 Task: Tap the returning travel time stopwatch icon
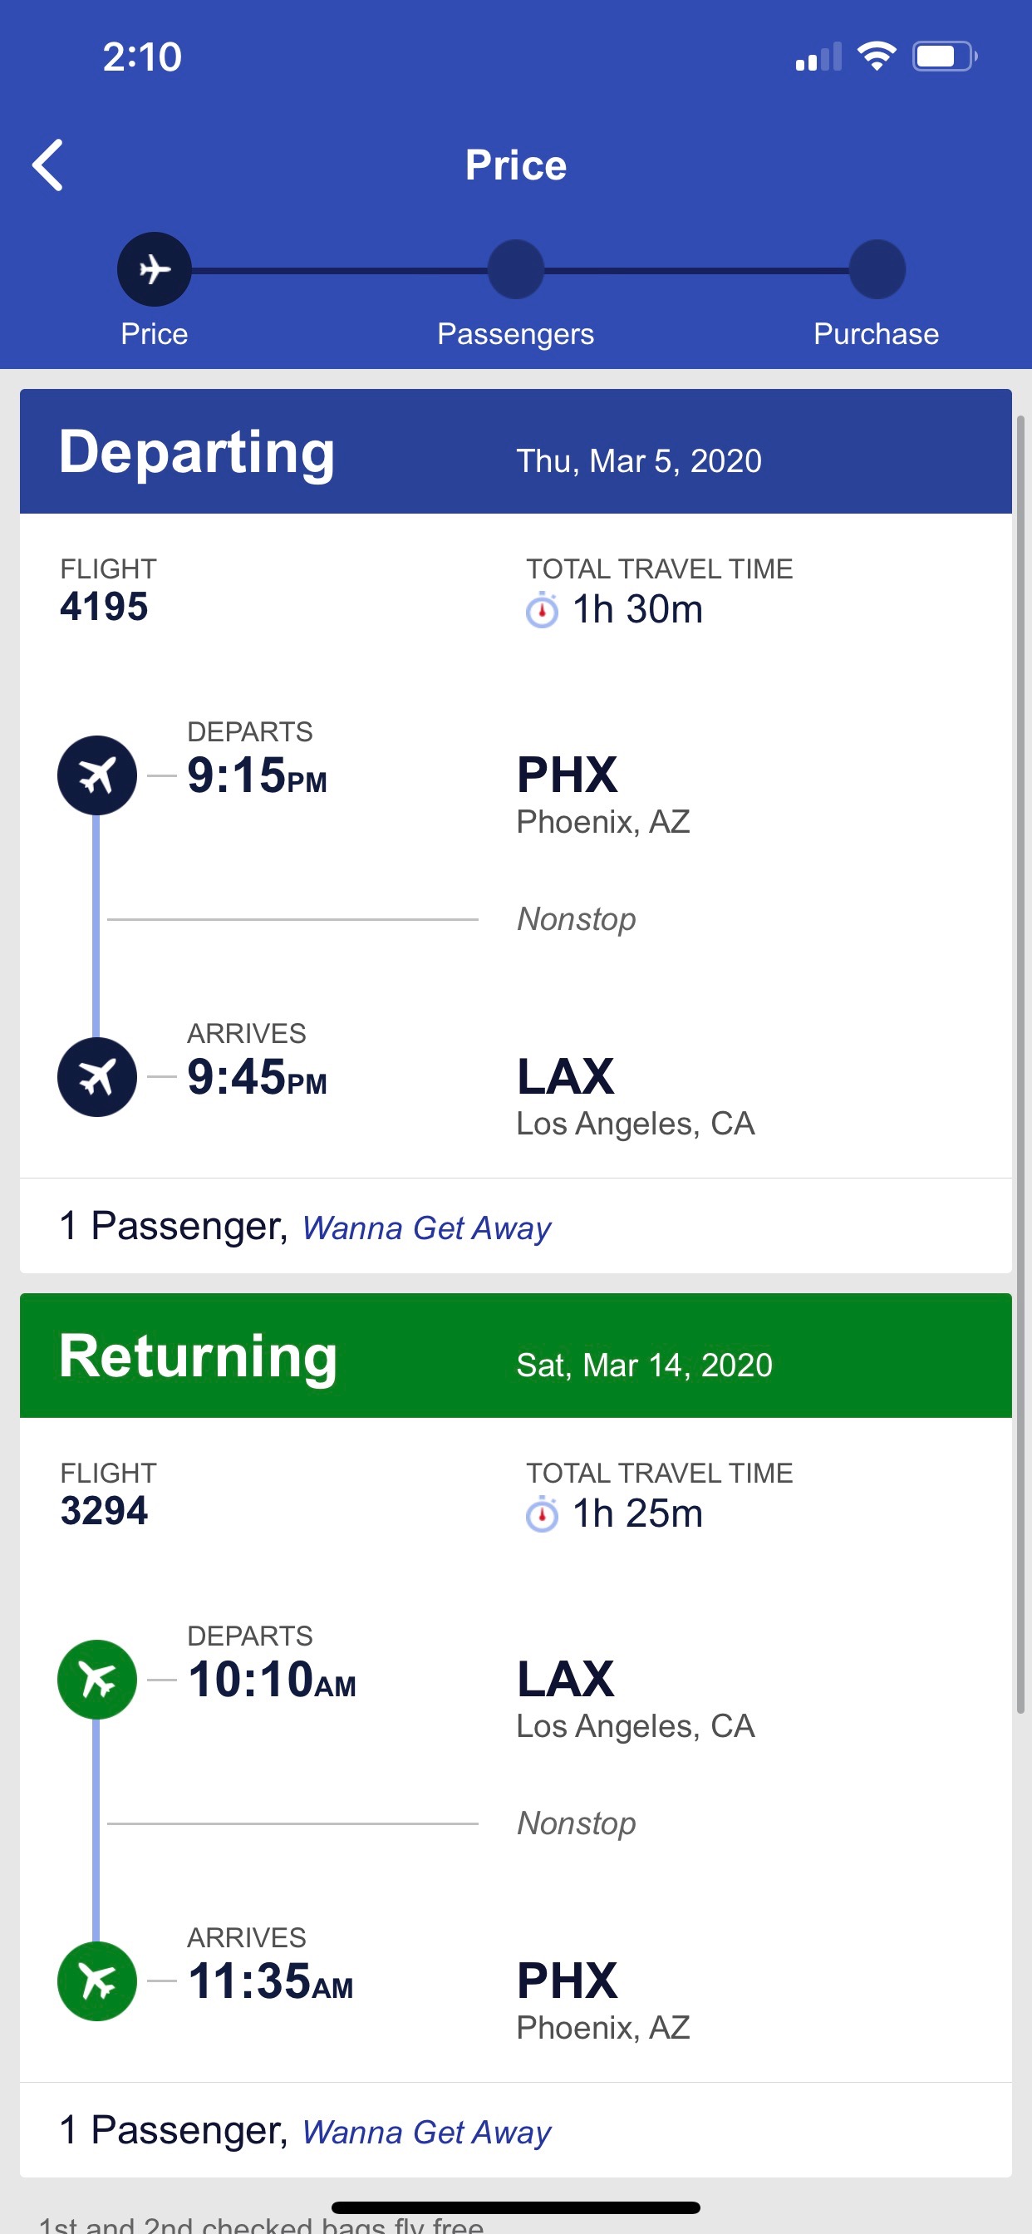(542, 1515)
